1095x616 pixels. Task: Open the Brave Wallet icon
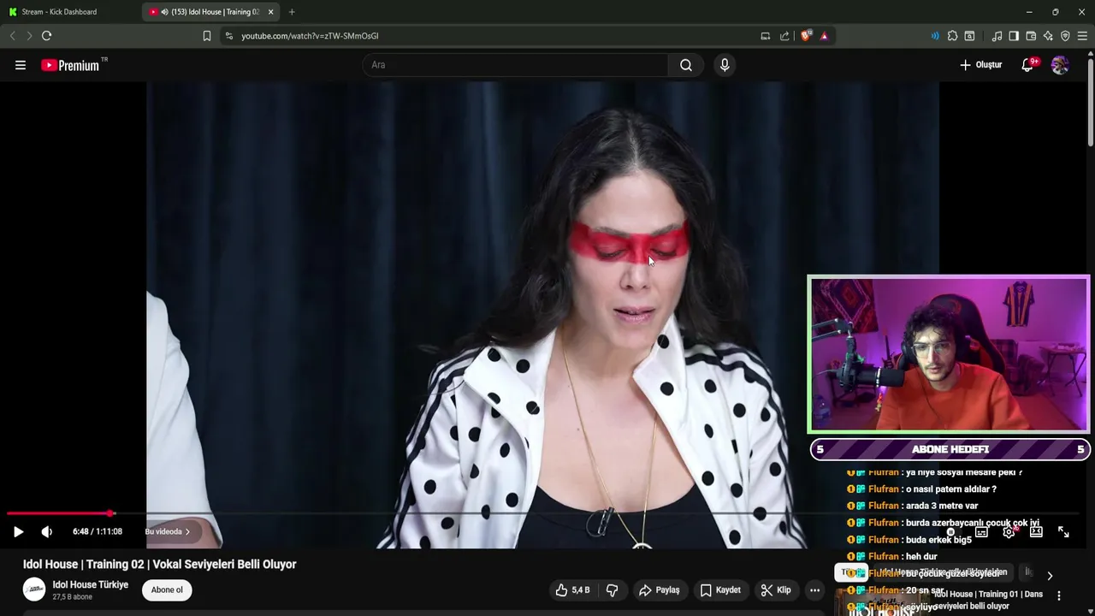point(1031,36)
